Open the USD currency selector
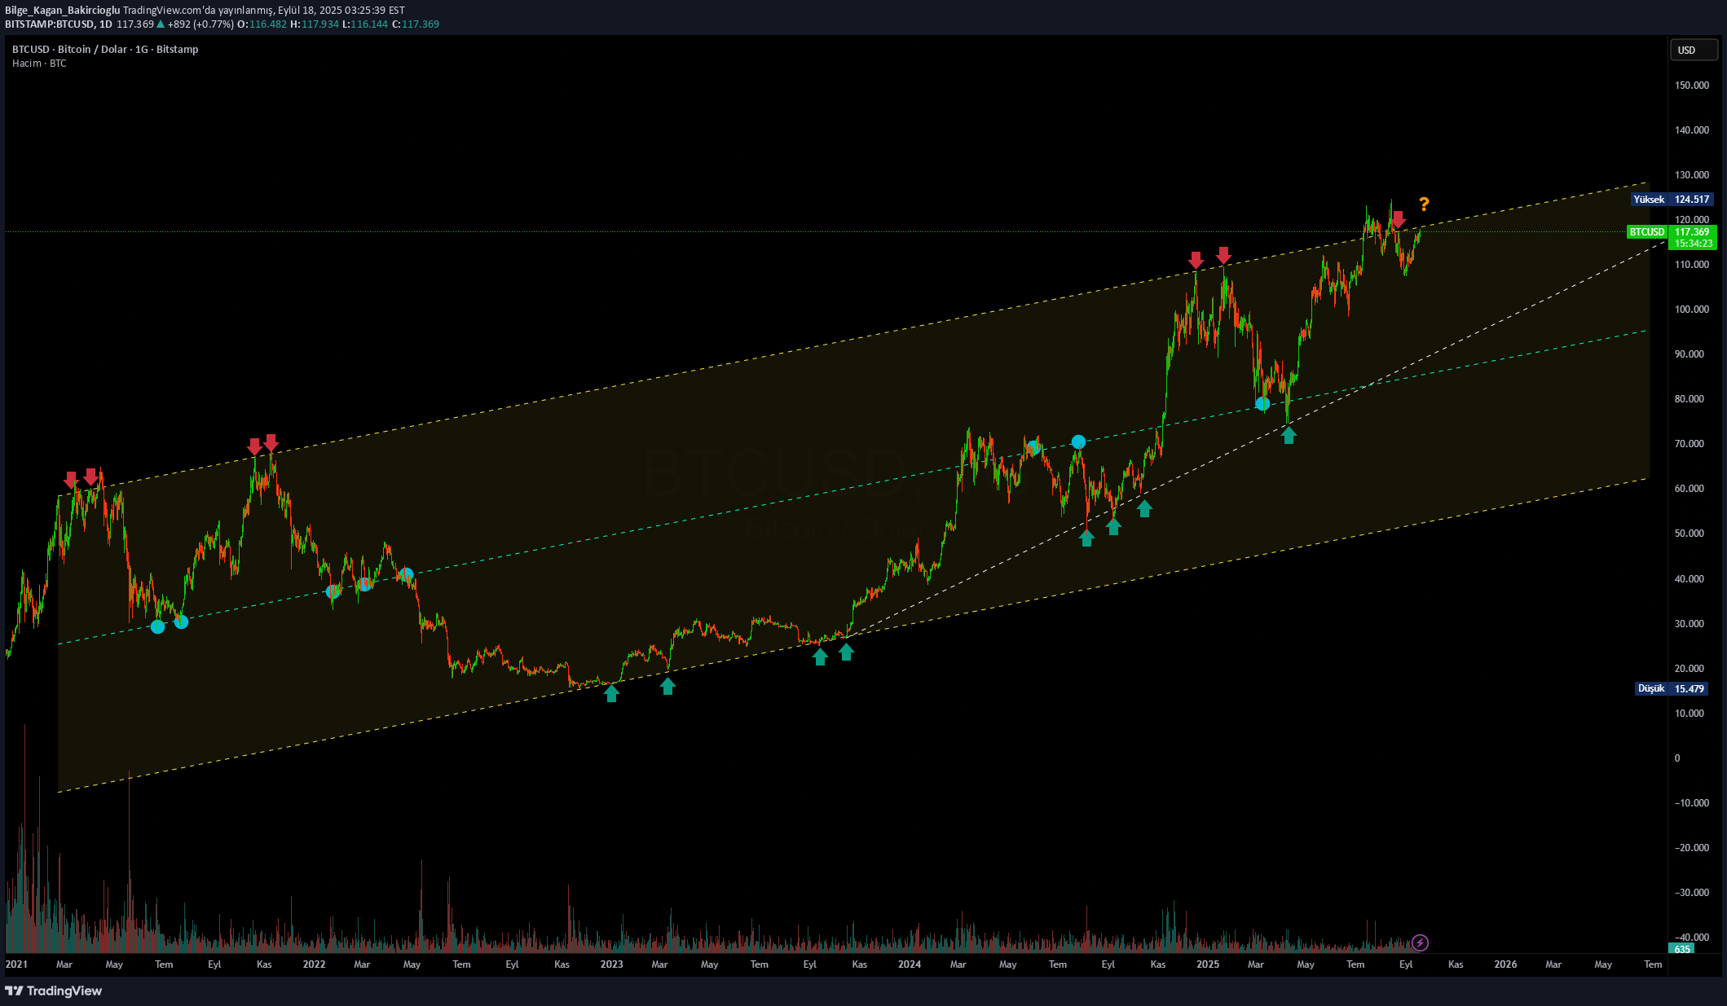This screenshot has height=1006, width=1727. pyautogui.click(x=1694, y=50)
